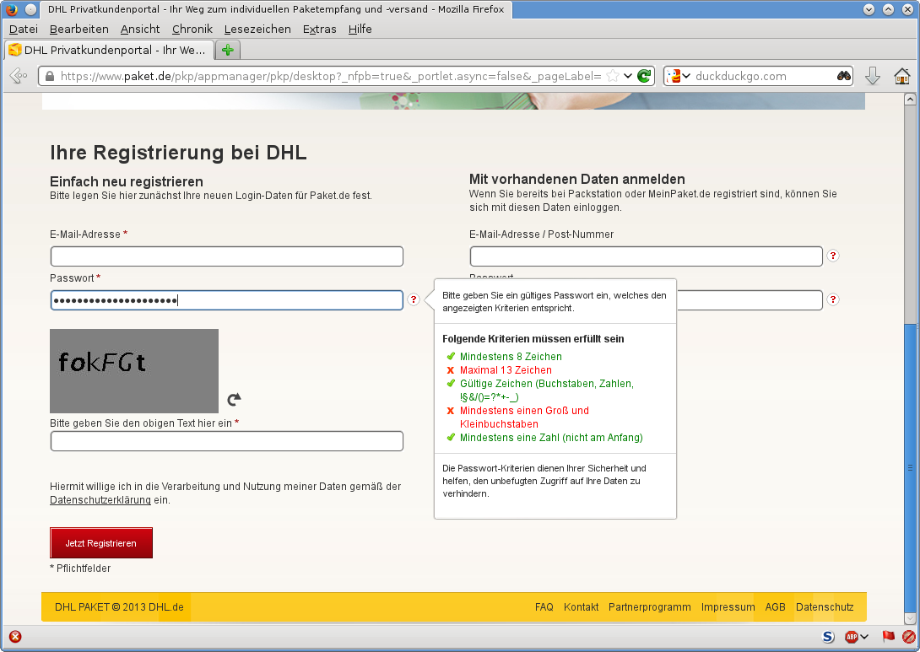
Task: Click help icon next to Post-Nummer field
Action: 833,256
